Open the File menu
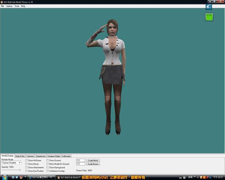 click(x=3, y=6)
